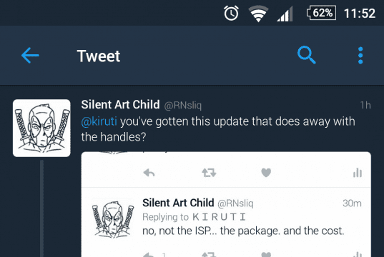
Task: Tap the tweet activity bars icon
Action: [358, 173]
